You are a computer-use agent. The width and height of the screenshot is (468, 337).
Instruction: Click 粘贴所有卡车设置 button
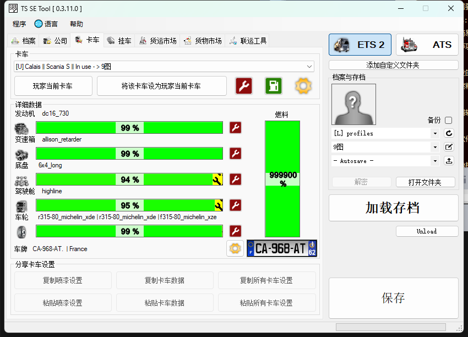click(266, 303)
